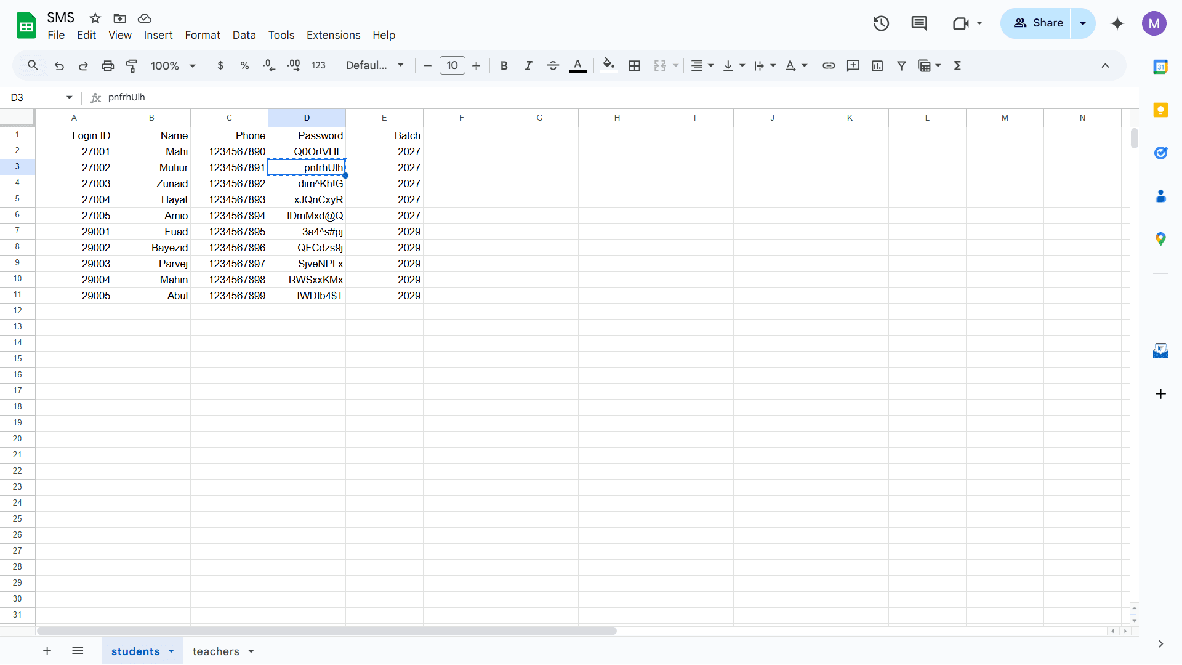Get add-ons with plus side button
This screenshot has height=665, width=1182.
[x=1160, y=394]
